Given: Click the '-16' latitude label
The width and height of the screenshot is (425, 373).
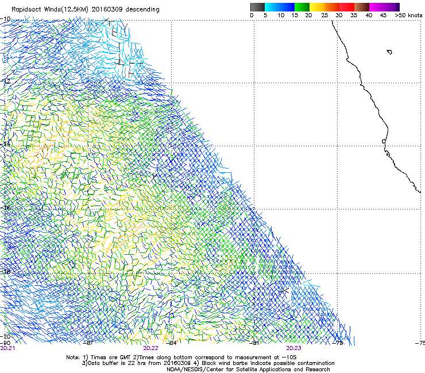Looking at the screenshot, I should (x=5, y=208).
